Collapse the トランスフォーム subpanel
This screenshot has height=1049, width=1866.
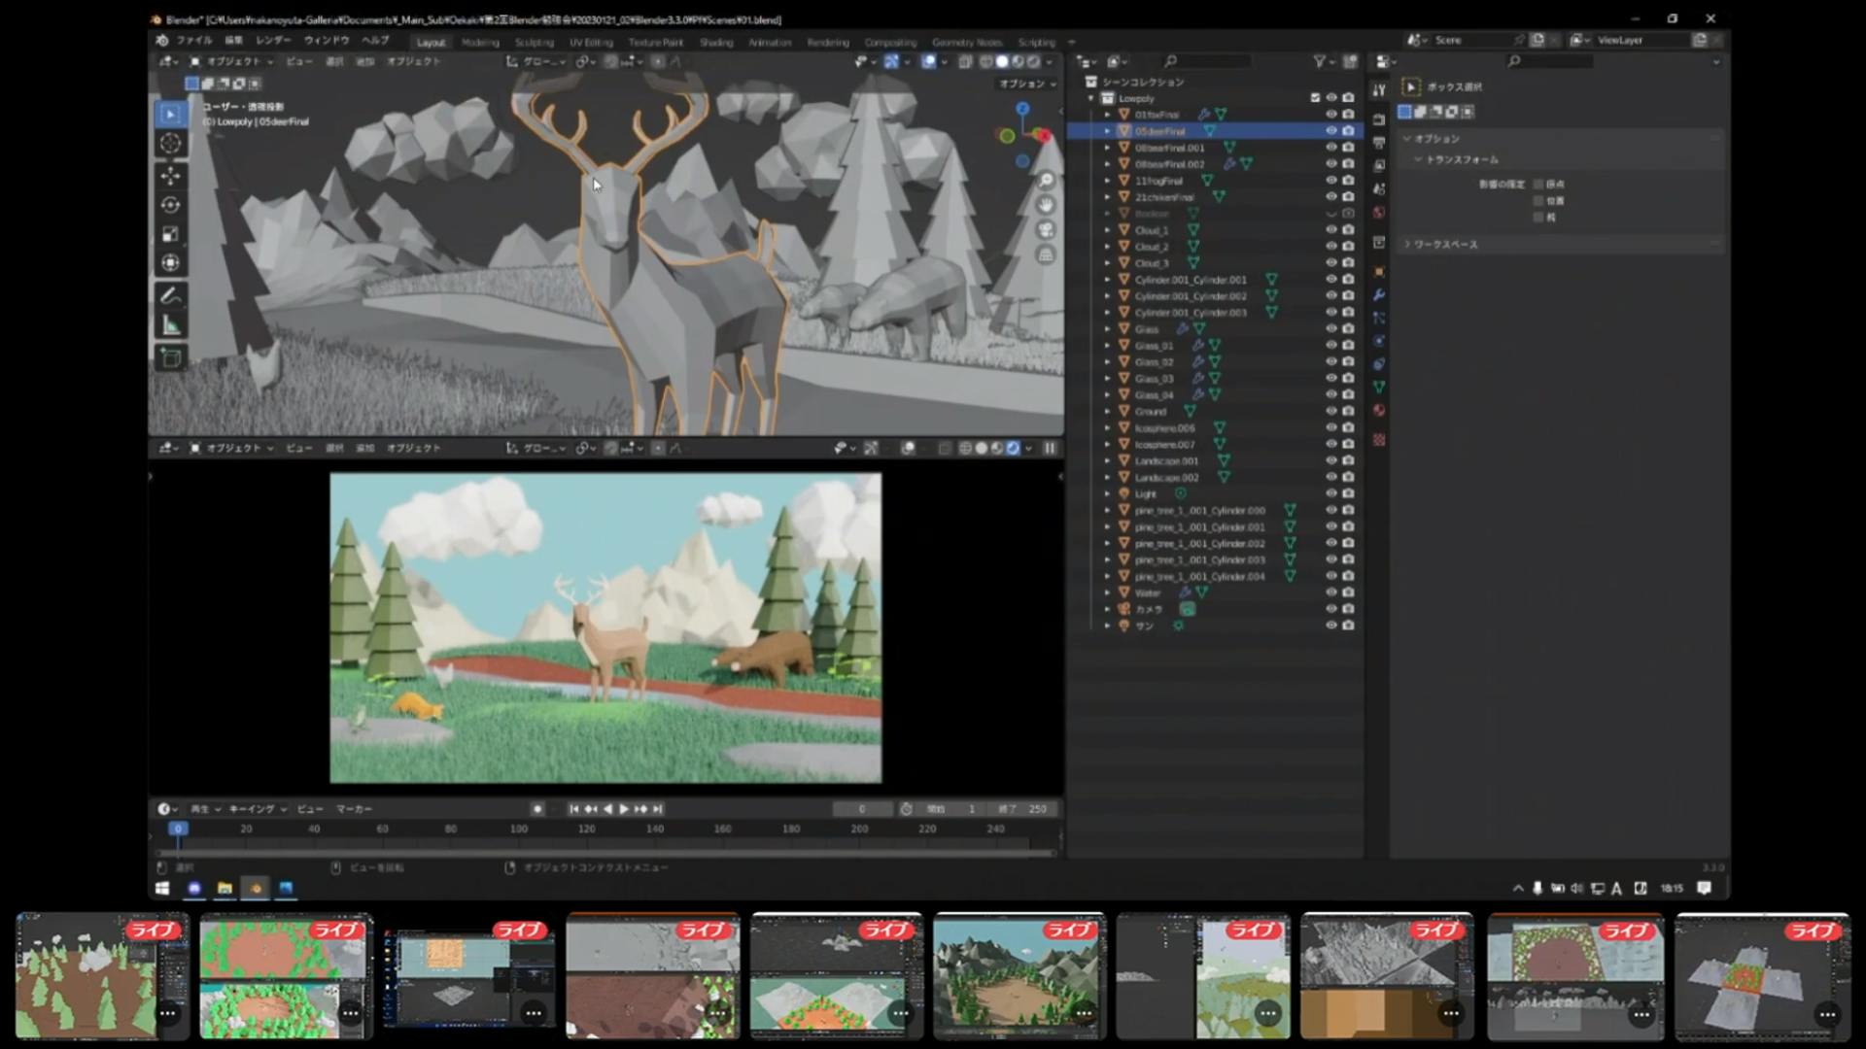coord(1462,159)
